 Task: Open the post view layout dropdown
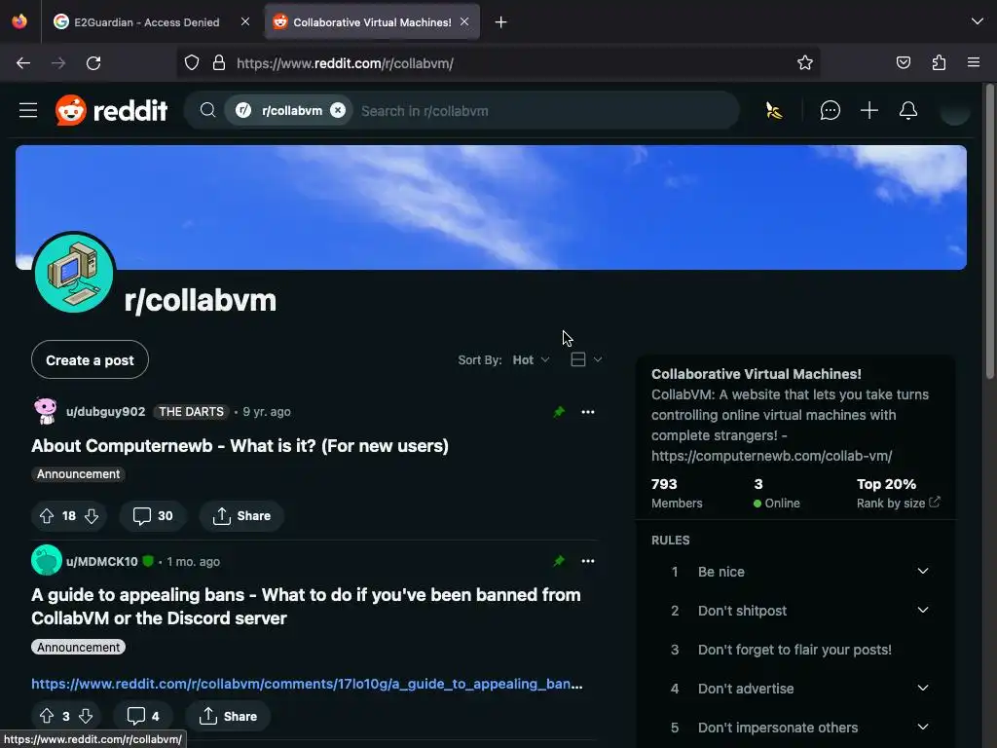click(x=585, y=360)
